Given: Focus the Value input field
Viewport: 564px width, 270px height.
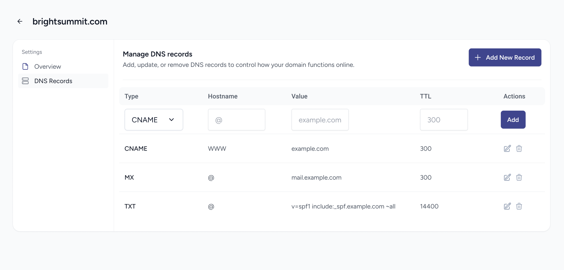Looking at the screenshot, I should pyautogui.click(x=320, y=120).
